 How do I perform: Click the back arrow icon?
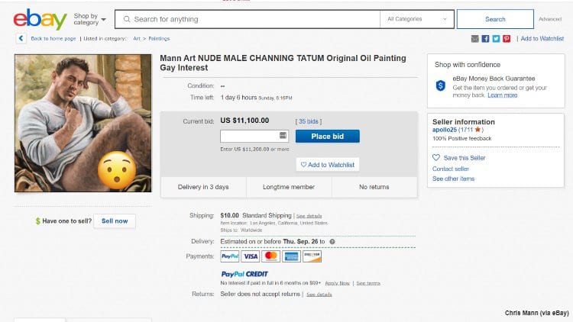click(x=20, y=38)
